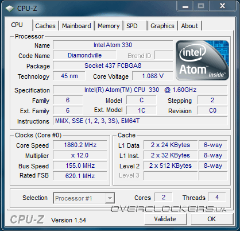The image size is (240, 231).
Task: Expand the Processor selection arrow
Action: coord(110,198)
